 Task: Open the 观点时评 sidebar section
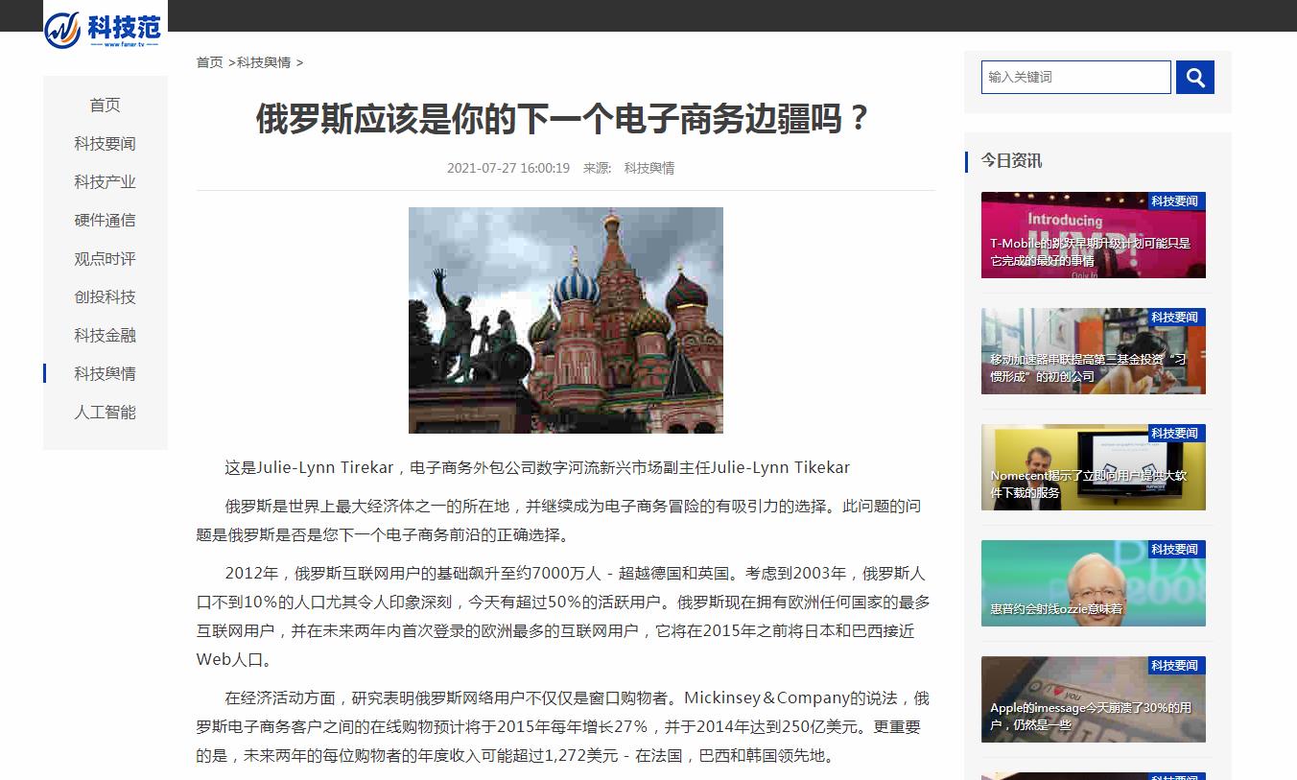[x=106, y=259]
